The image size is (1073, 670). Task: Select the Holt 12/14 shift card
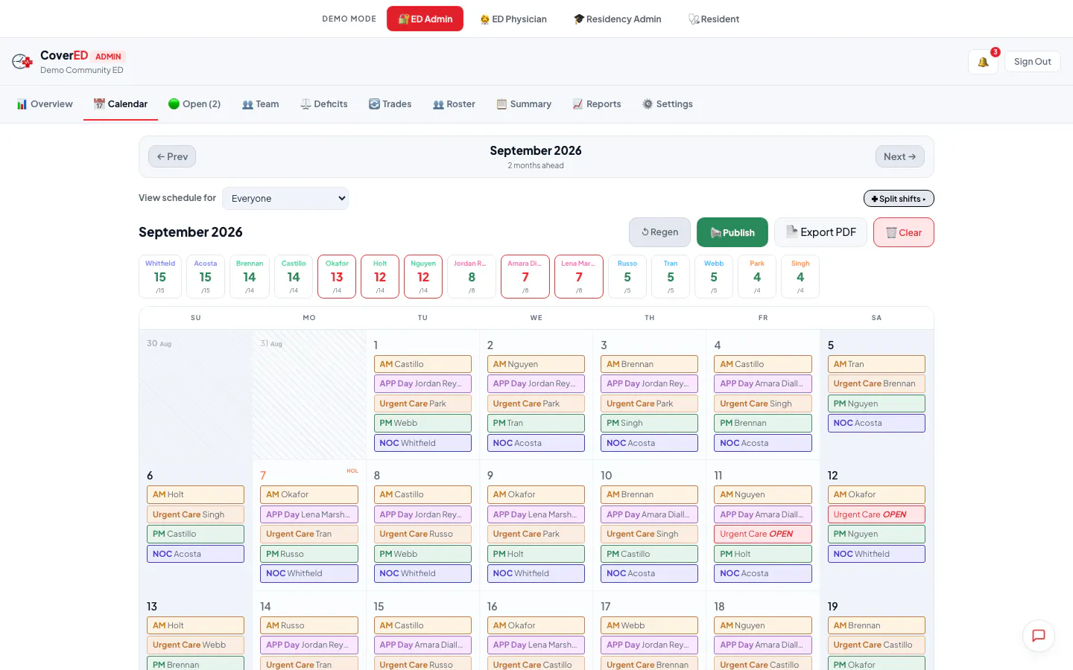click(380, 277)
